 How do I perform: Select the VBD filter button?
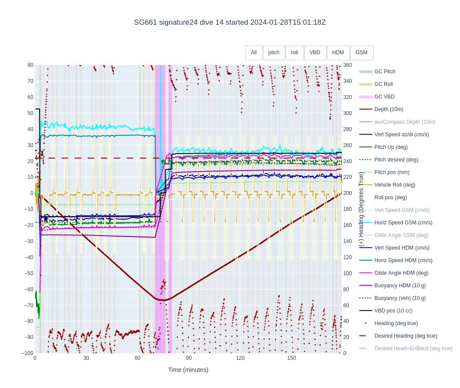(x=315, y=53)
